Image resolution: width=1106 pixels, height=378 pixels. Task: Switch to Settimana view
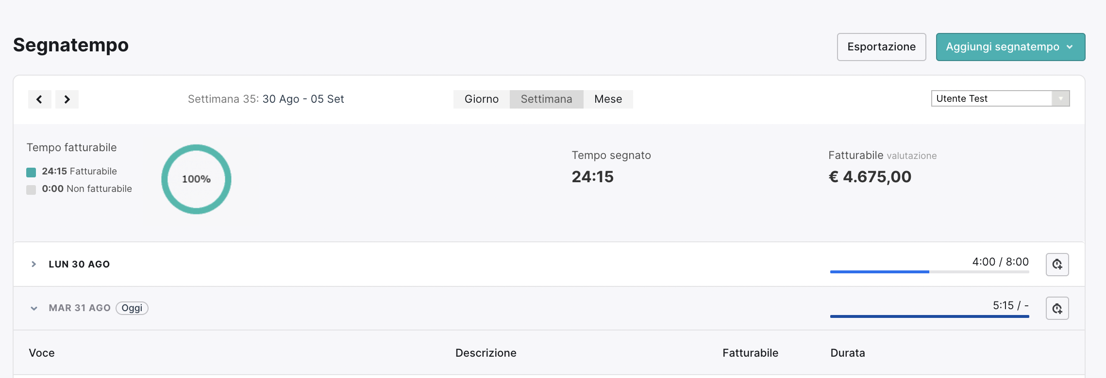tap(546, 99)
